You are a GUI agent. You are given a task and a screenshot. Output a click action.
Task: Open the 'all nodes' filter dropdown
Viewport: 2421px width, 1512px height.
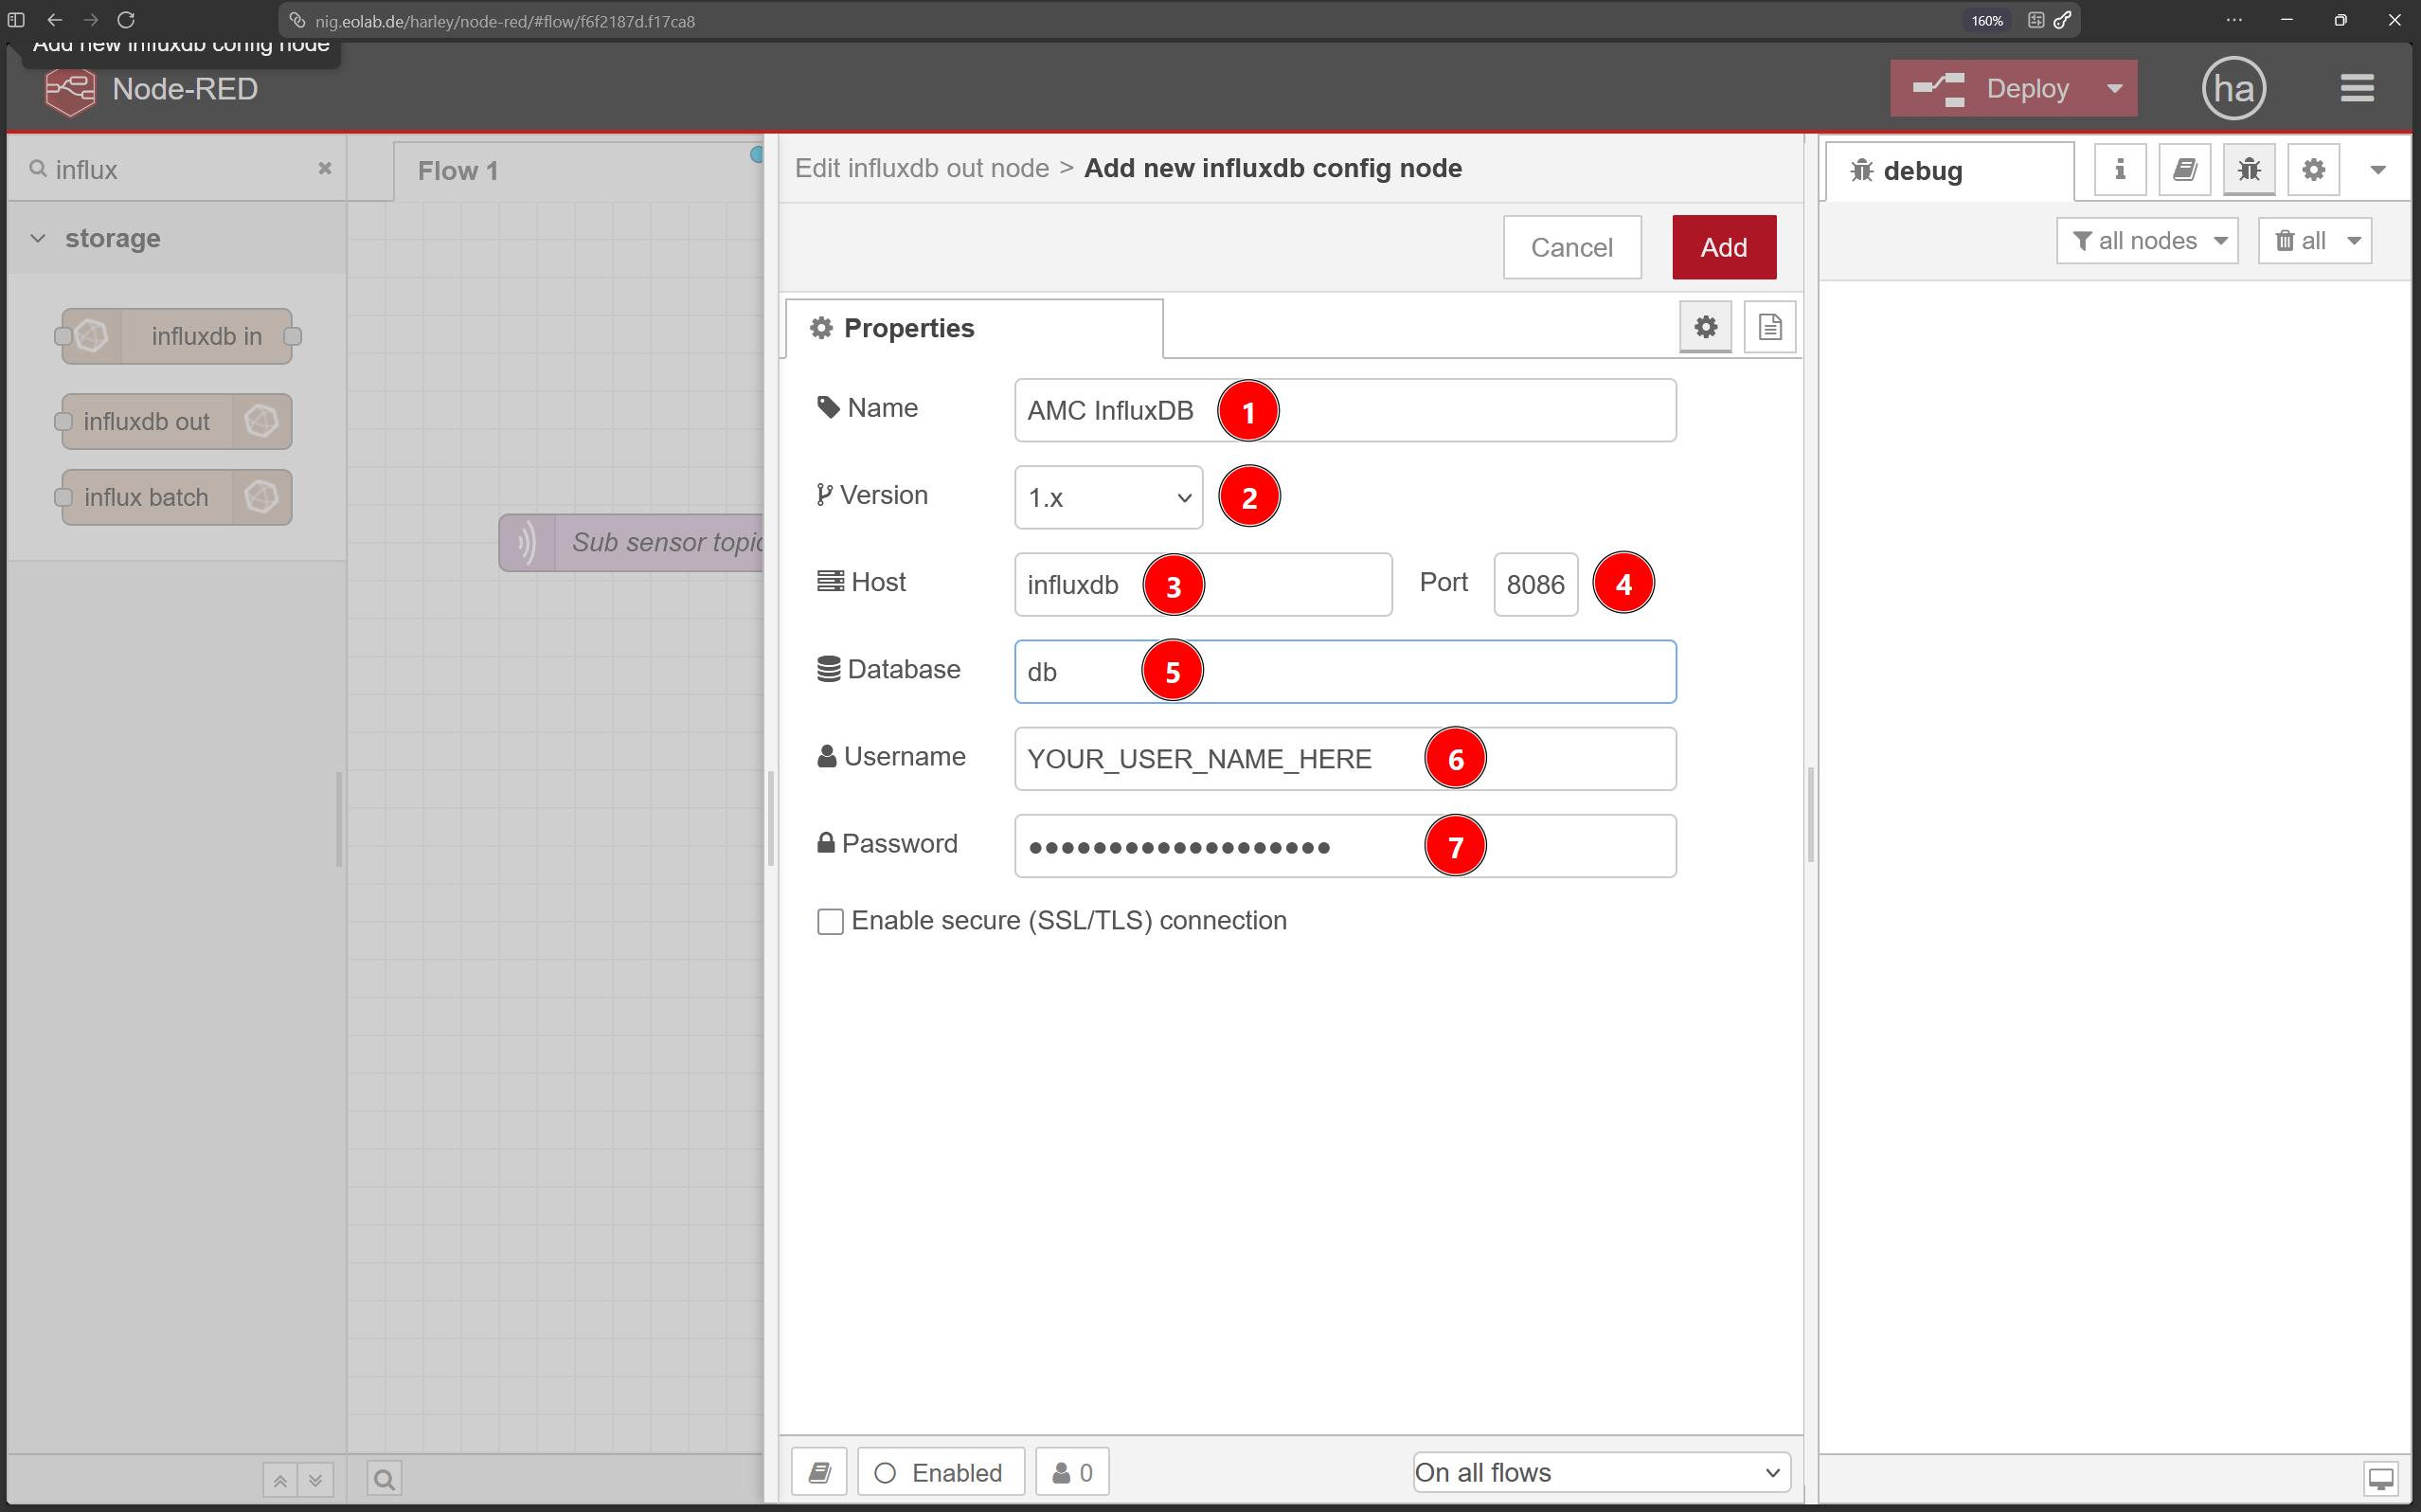point(2147,241)
